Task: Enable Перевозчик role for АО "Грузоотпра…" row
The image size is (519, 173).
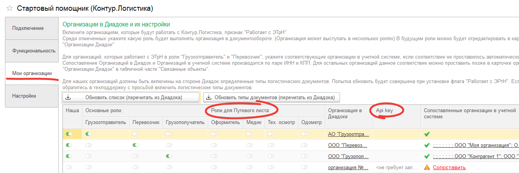Action: click(x=136, y=134)
